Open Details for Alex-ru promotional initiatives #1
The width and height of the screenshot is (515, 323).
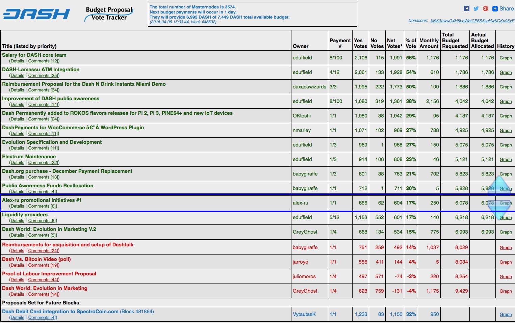[x=17, y=206]
